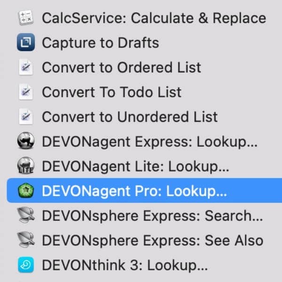This screenshot has height=282, width=282.
Task: Click the Convert To Todo List icon
Action: 25,93
